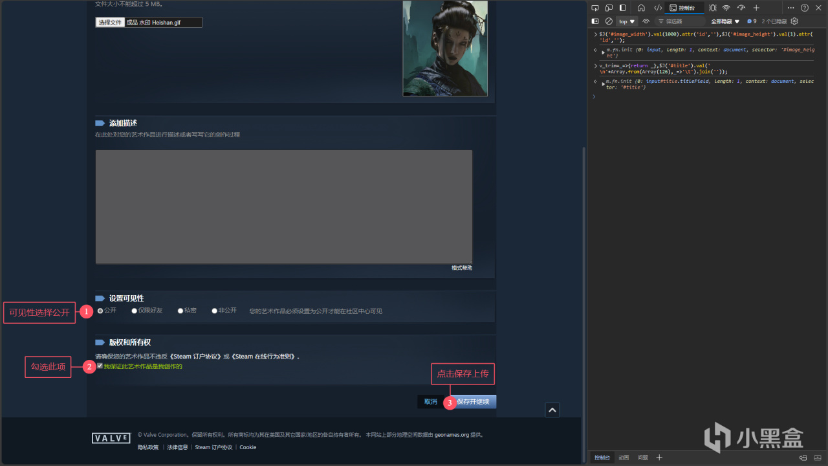Open the bug-shaped Sources debugger tab
Image resolution: width=828 pixels, height=466 pixels.
point(712,8)
